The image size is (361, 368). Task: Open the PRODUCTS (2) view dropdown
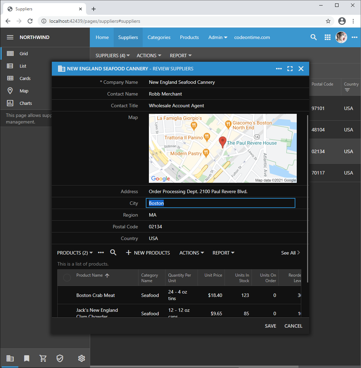75,253
